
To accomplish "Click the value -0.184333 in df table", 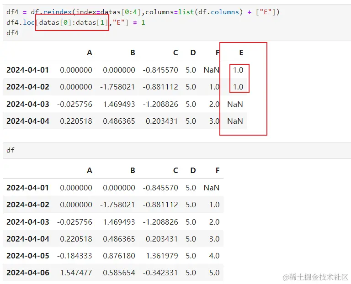I will (74, 256).
